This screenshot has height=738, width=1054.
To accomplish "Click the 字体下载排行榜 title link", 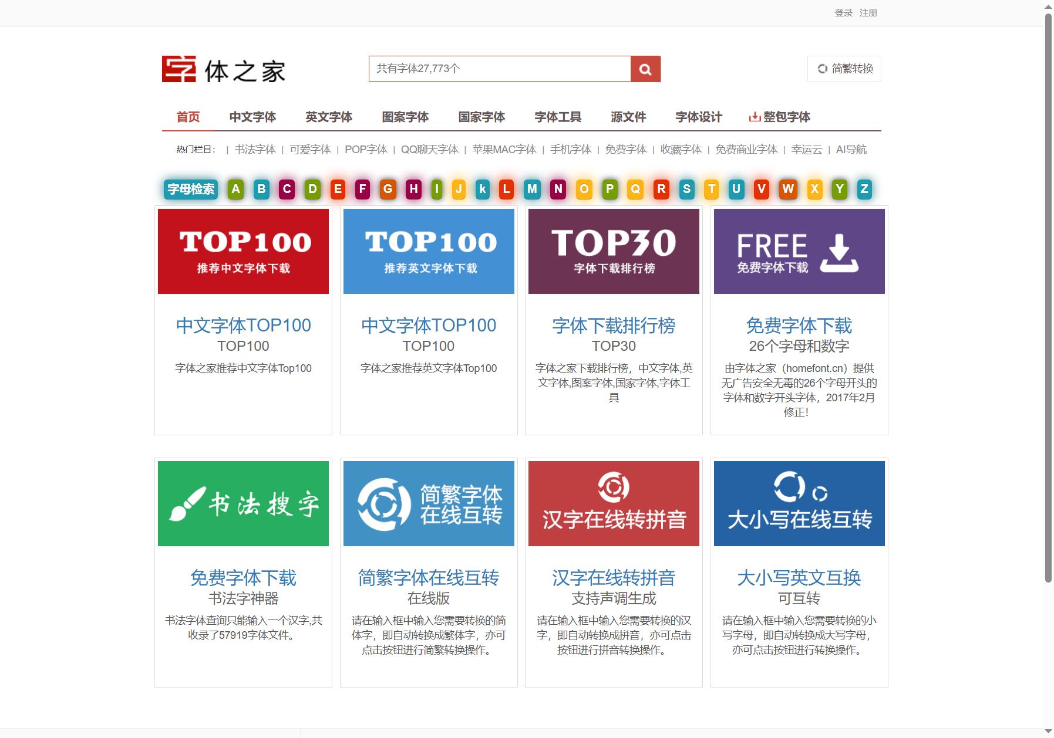I will coord(614,326).
